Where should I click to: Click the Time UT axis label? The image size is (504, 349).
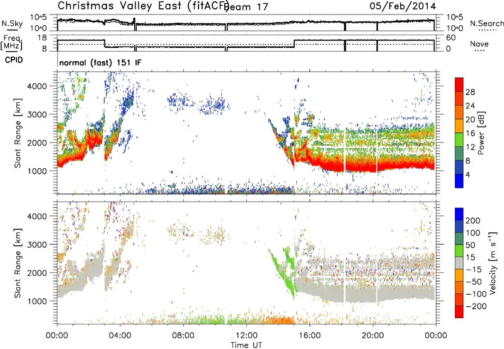click(246, 345)
